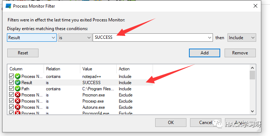Click green include icon for notepad++ filter

(x=17, y=76)
